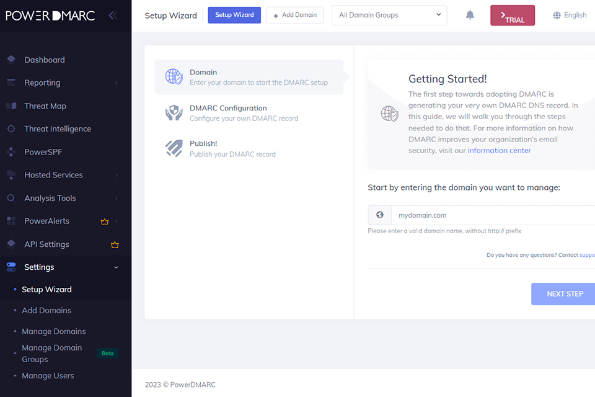The image size is (595, 397).
Task: Select the Domain wizard step
Action: 249,77
